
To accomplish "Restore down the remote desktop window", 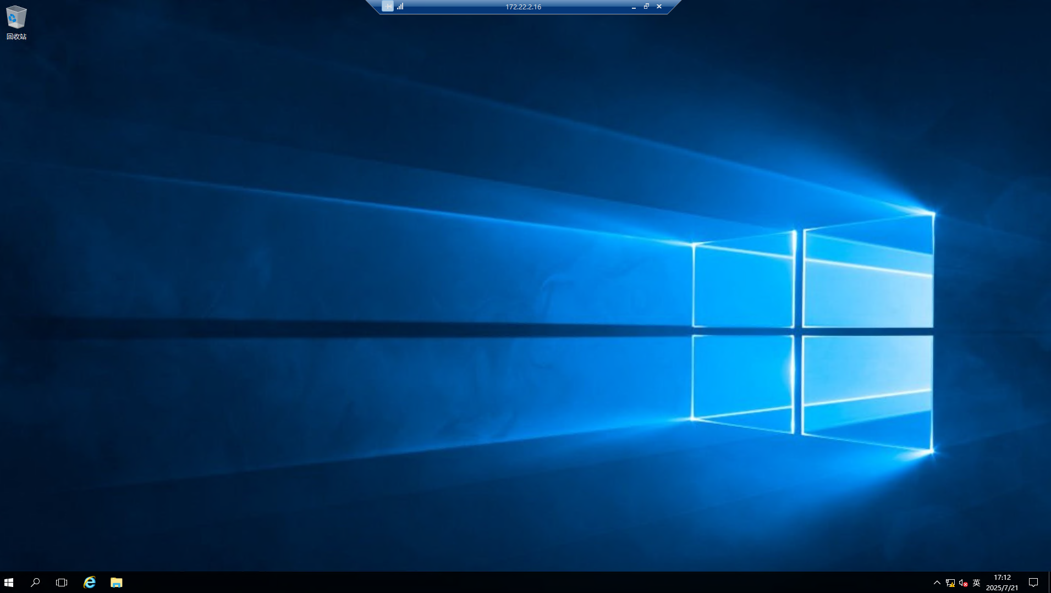I will pyautogui.click(x=646, y=7).
